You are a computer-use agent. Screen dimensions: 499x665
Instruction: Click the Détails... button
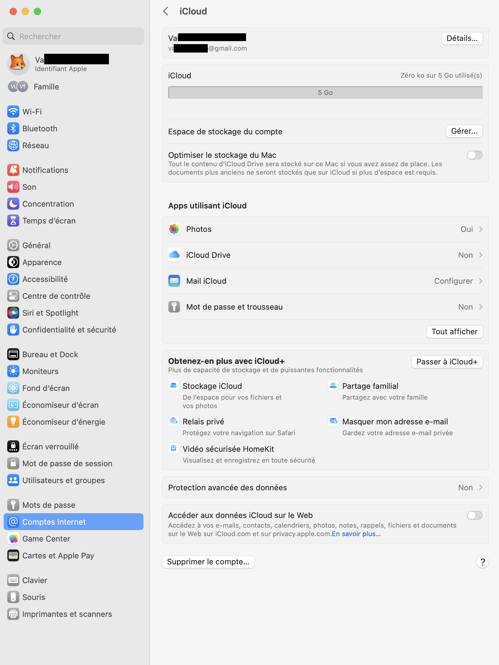click(x=462, y=39)
